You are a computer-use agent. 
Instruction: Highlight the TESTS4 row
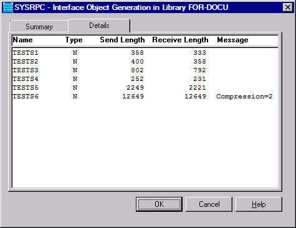click(145, 79)
